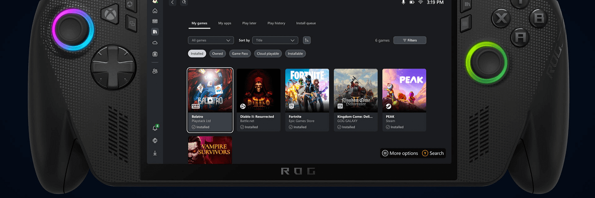This screenshot has width=595, height=198.
Task: Open the Cloud gaming icon in the sidebar
Action: click(155, 42)
